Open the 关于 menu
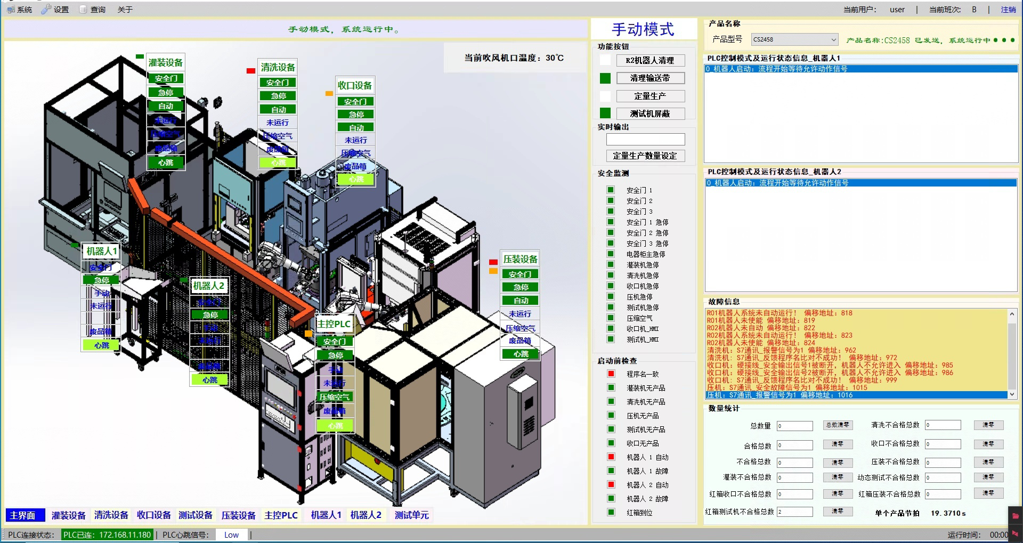This screenshot has height=543, width=1023. click(x=125, y=10)
